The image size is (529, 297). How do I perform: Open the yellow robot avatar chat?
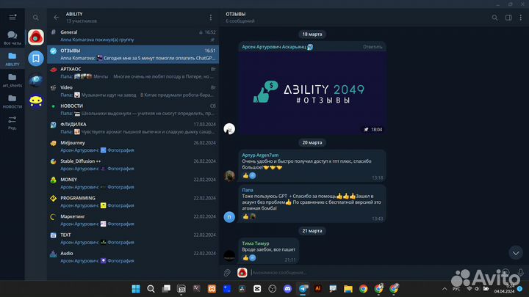(x=36, y=101)
